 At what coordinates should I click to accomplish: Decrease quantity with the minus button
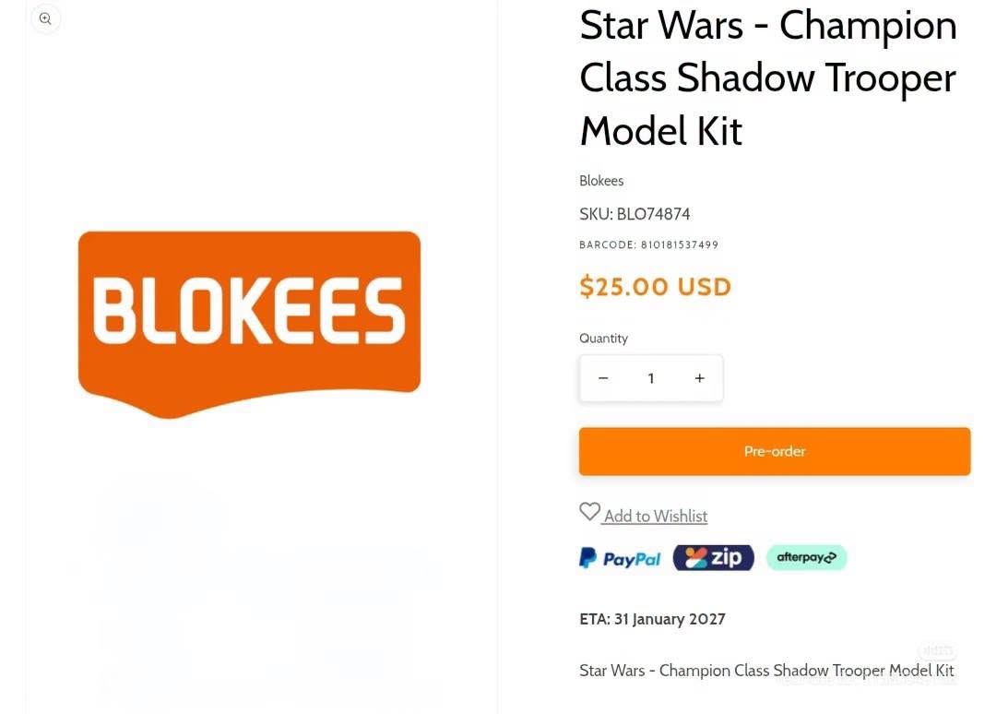pyautogui.click(x=603, y=378)
